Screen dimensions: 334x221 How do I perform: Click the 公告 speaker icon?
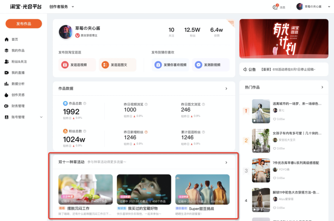point(245,70)
